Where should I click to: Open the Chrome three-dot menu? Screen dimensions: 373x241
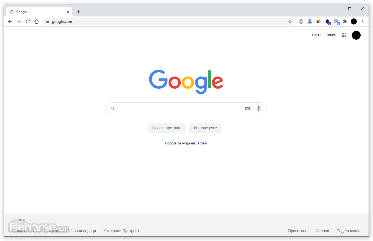pyautogui.click(x=363, y=21)
